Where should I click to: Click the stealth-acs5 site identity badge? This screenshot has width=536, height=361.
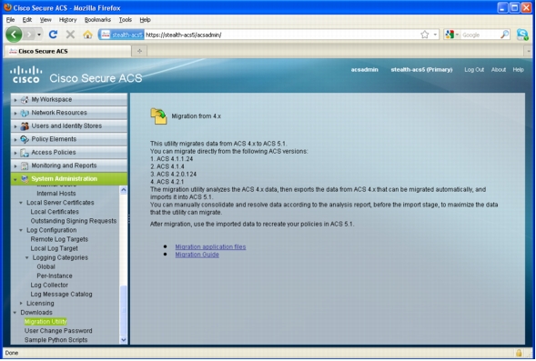122,35
